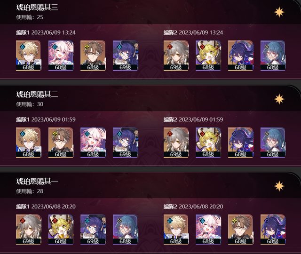The width and height of the screenshot is (301, 254).
Task: Open the 琥珀恩賜其二 stage header
Action: tap(150, 99)
